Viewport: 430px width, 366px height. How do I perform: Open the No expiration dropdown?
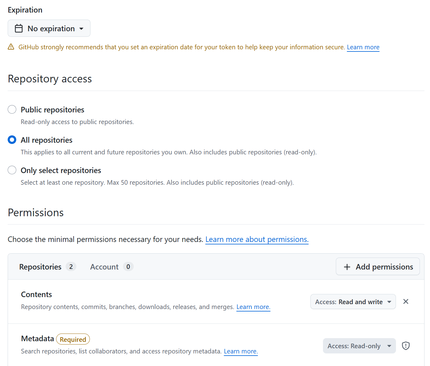pyautogui.click(x=49, y=28)
